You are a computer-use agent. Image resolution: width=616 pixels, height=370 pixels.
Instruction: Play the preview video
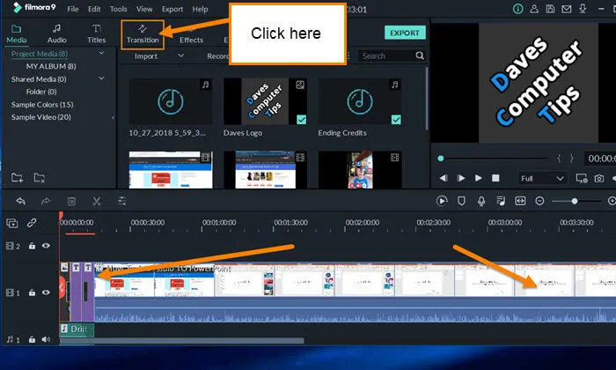click(x=478, y=178)
